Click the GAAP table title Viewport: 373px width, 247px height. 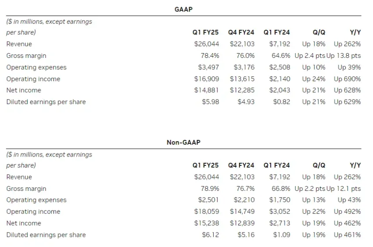183,9
